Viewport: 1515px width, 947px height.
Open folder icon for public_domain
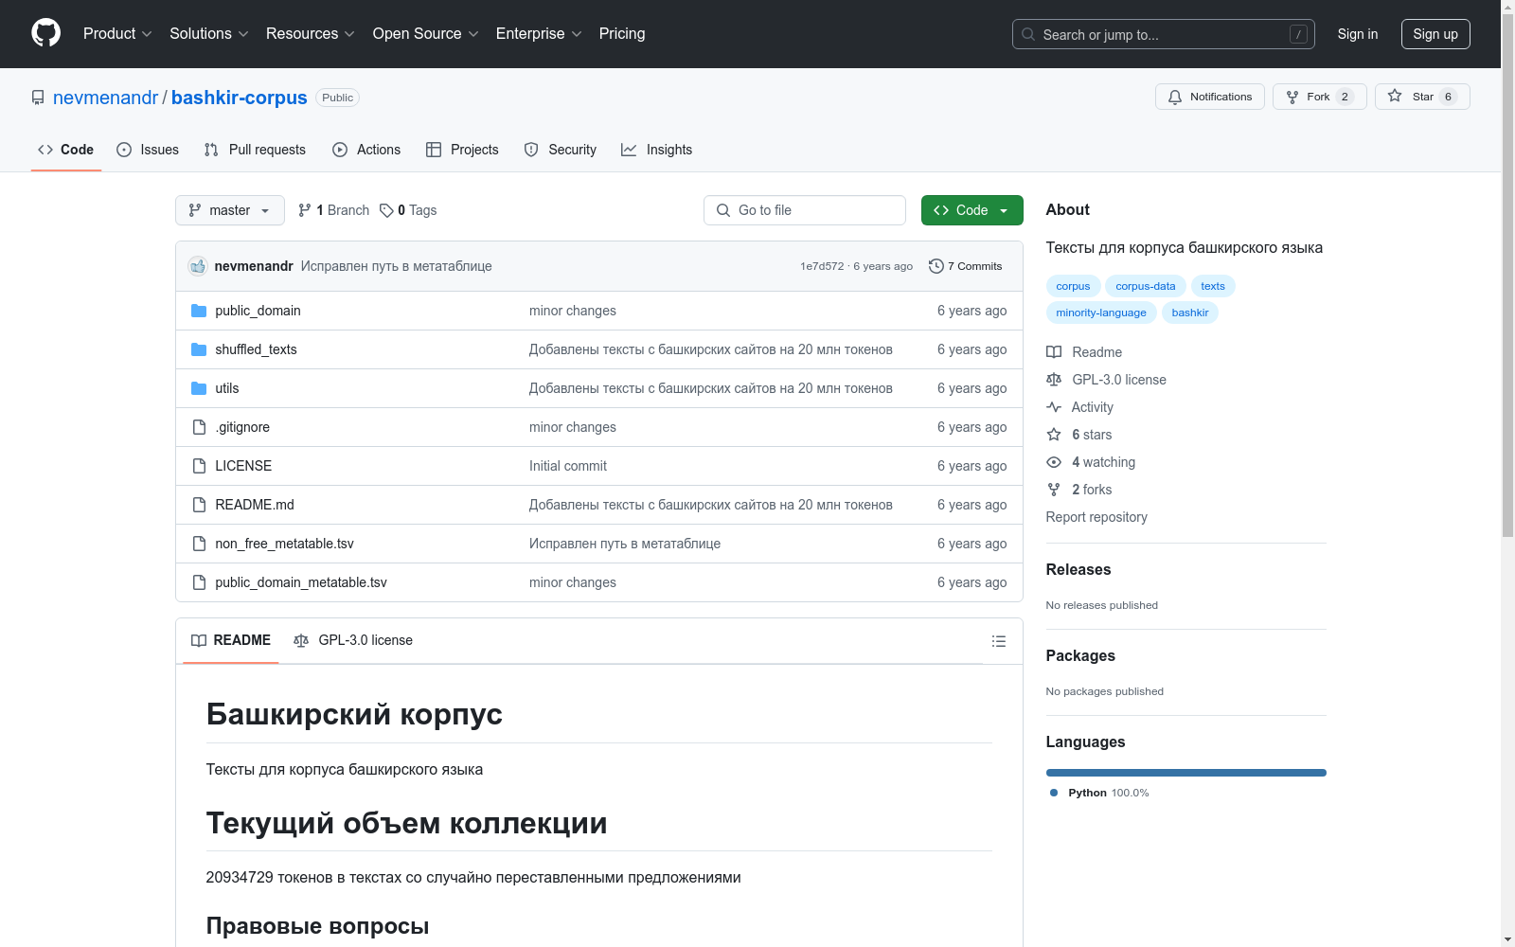[x=199, y=311]
